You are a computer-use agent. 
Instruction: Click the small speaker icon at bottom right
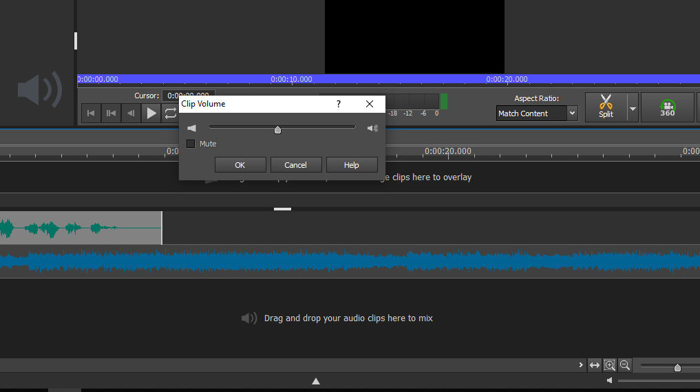pos(609,380)
